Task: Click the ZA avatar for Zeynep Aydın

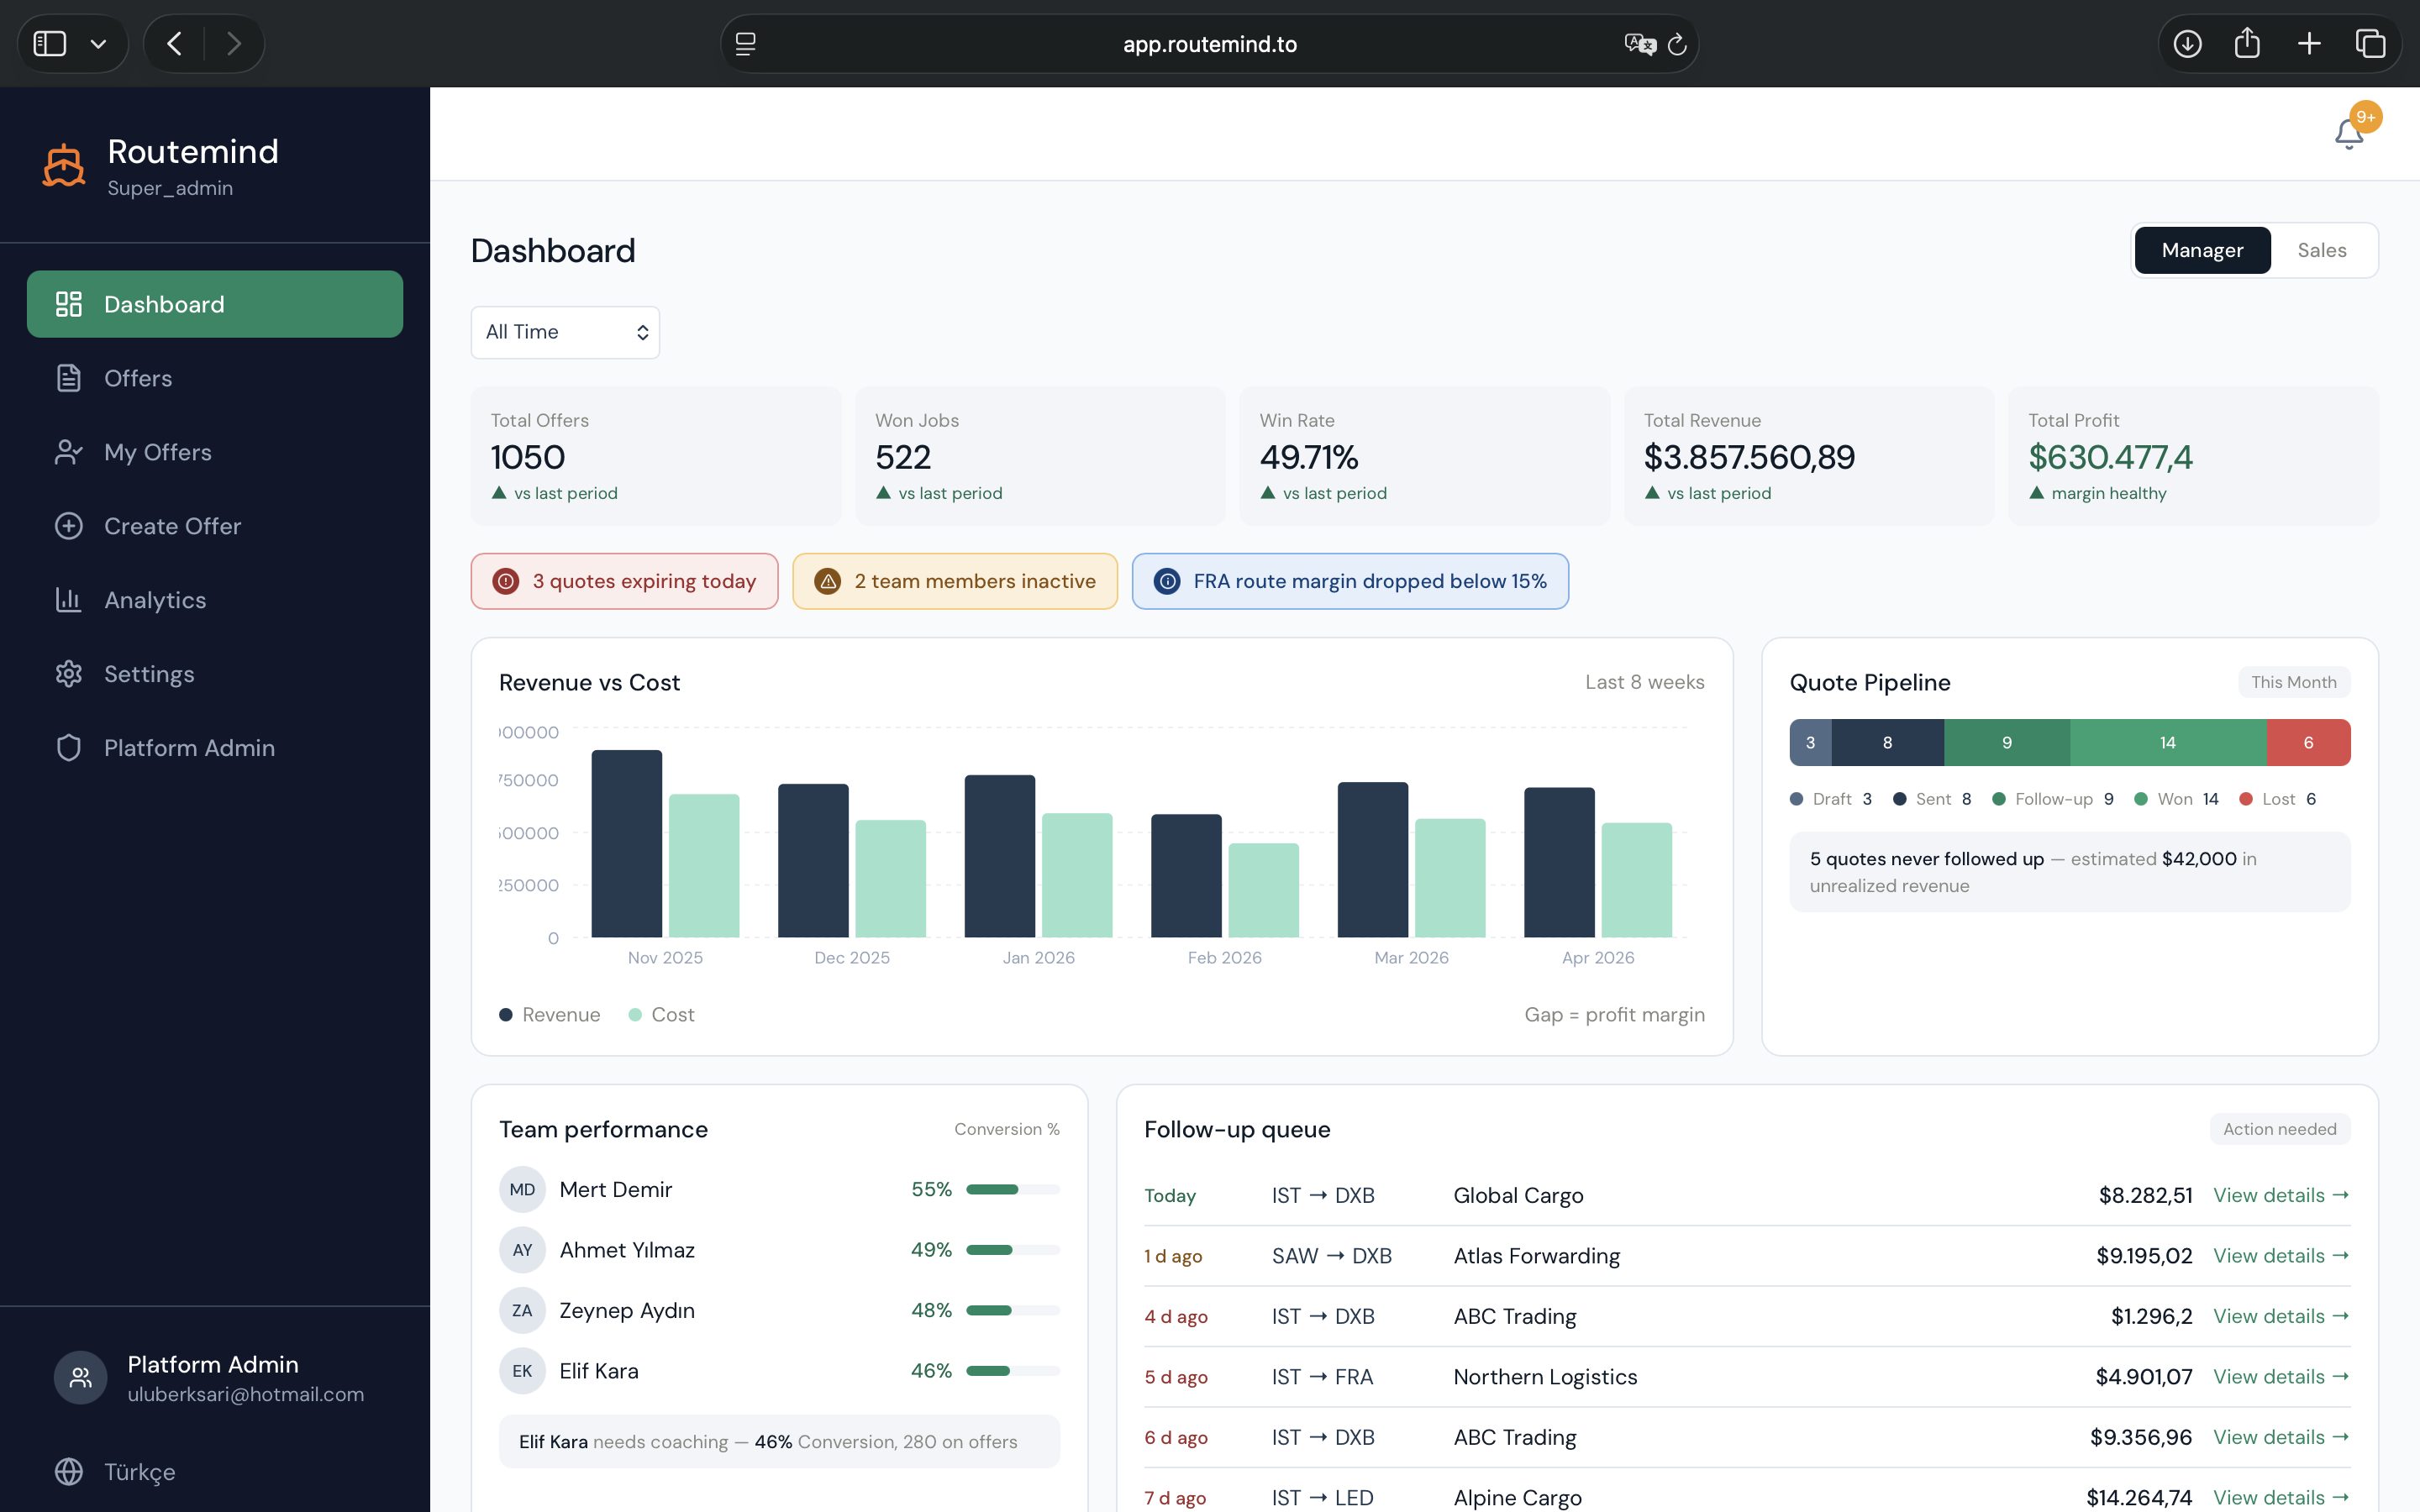Action: point(522,1310)
